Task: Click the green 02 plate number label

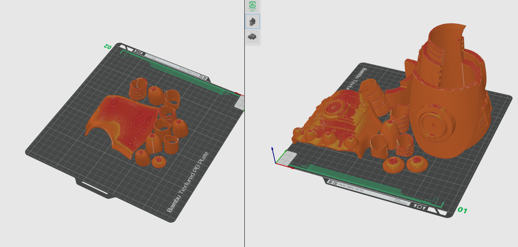Action: [108, 46]
